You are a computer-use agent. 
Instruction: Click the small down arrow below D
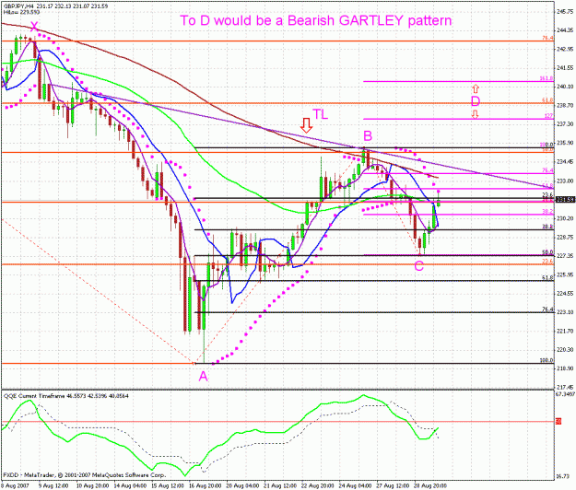(x=475, y=114)
